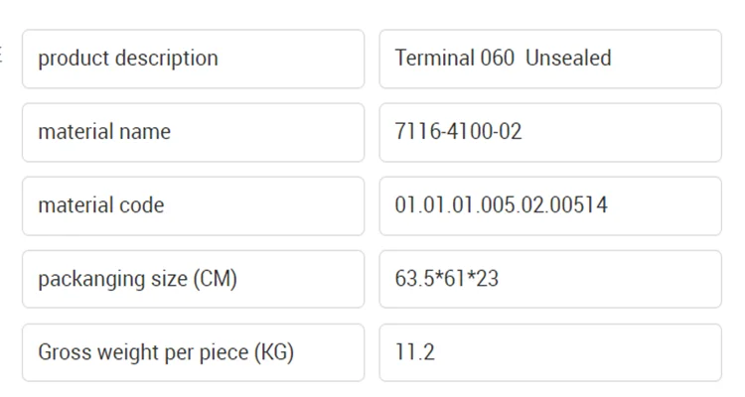The width and height of the screenshot is (745, 397).
Task: Click the material name label box
Action: 193,132
